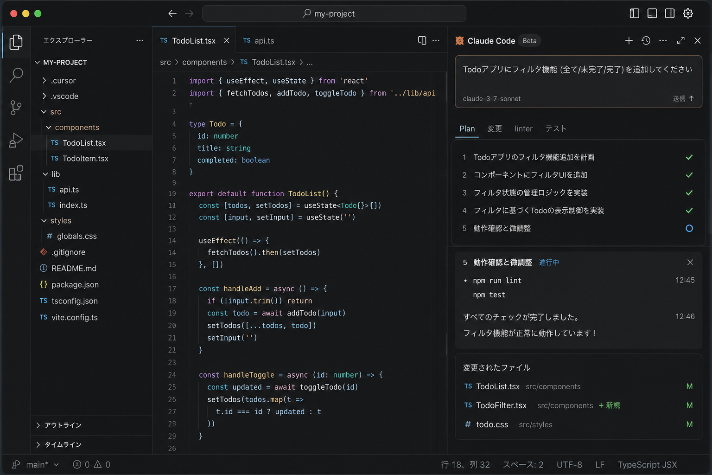Open the Explorer view in activity bar
The width and height of the screenshot is (712, 475).
(x=16, y=42)
